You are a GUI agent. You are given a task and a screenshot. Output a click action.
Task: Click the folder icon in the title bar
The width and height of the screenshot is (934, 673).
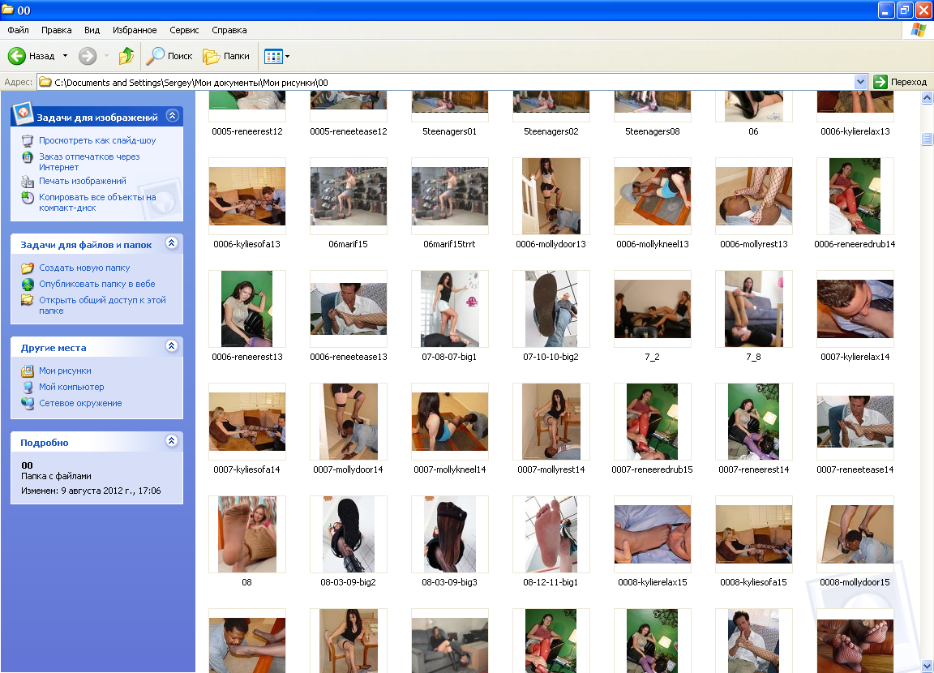click(8, 10)
